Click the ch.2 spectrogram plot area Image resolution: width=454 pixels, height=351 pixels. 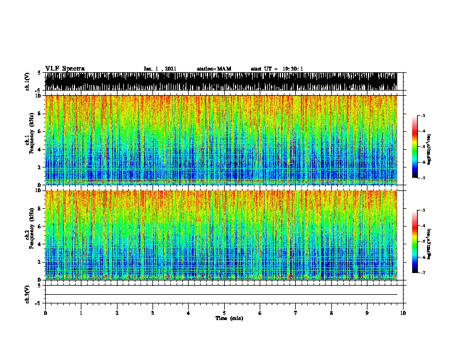pyautogui.click(x=221, y=235)
